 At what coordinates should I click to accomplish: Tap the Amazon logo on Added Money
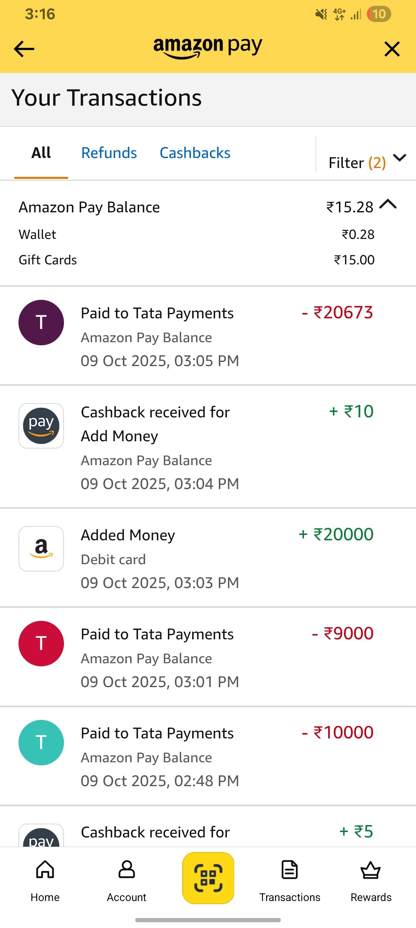point(41,548)
